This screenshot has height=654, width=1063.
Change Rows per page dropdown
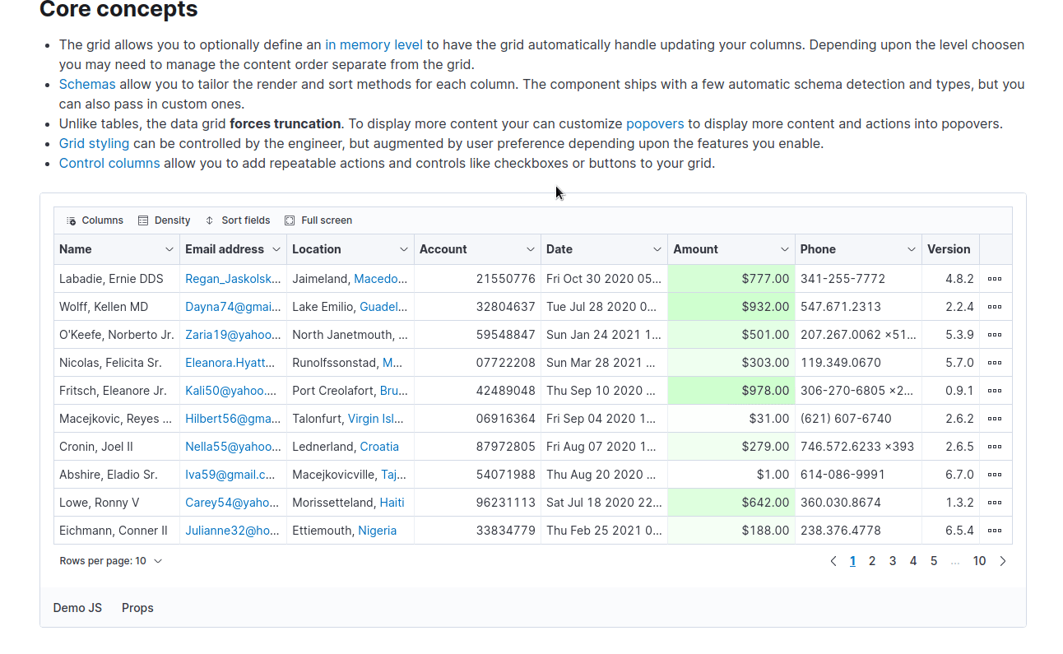coord(111,561)
